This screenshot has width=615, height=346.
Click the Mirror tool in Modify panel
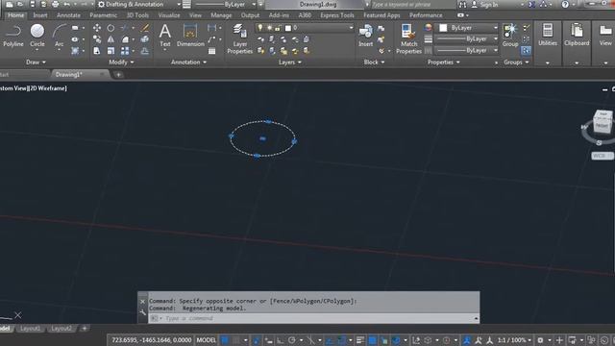111,39
